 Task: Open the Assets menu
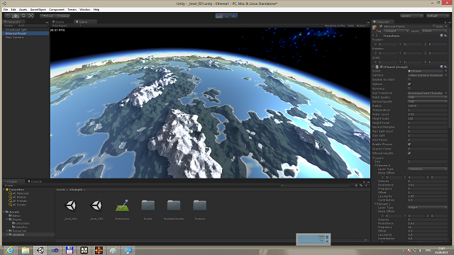click(x=23, y=9)
